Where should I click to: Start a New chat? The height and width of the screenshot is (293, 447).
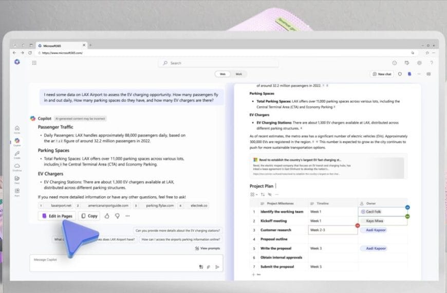pyautogui.click(x=382, y=74)
